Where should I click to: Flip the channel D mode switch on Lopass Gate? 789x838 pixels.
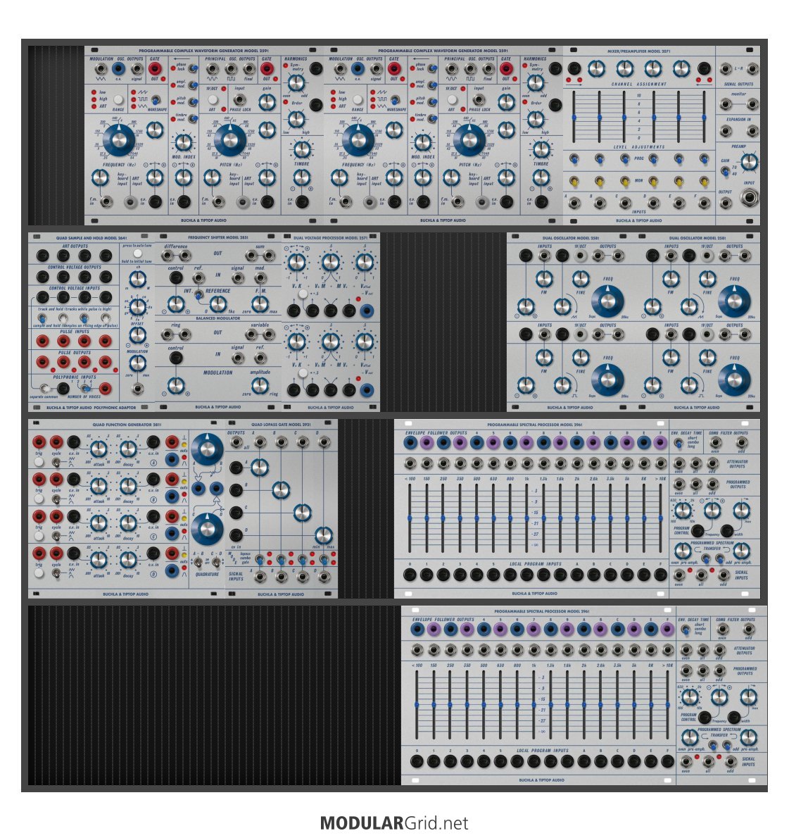(x=323, y=560)
